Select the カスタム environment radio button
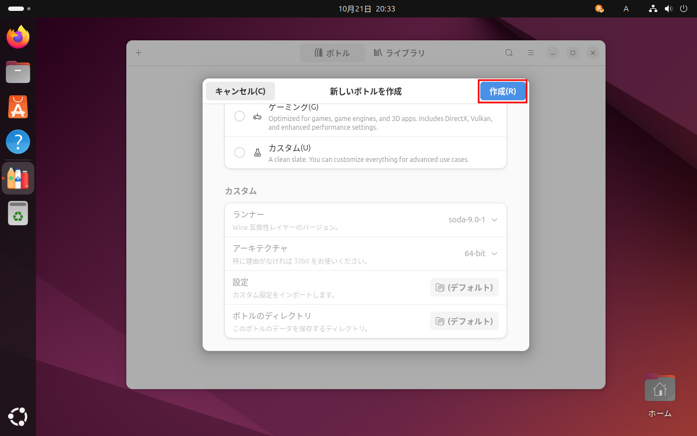Viewport: 697px width, 436px height. point(240,153)
